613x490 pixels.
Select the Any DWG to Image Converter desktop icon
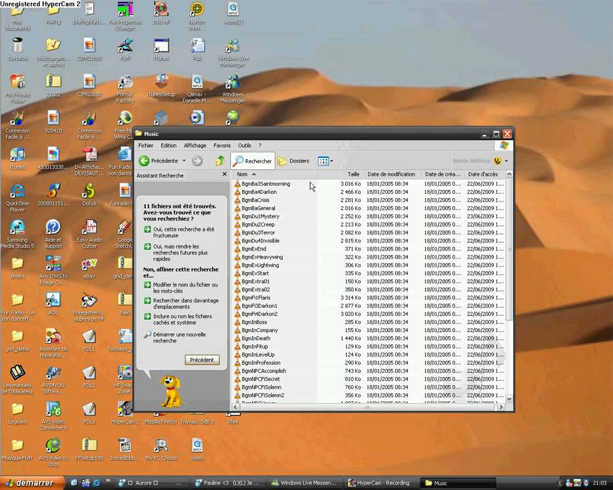(x=53, y=269)
